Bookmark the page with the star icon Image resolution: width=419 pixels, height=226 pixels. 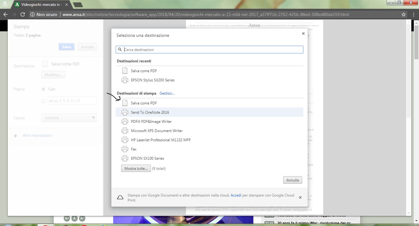click(404, 14)
